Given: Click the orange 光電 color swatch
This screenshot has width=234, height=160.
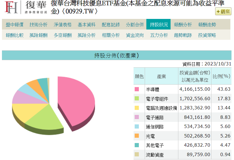Looking at the screenshot, I should 137,136.
